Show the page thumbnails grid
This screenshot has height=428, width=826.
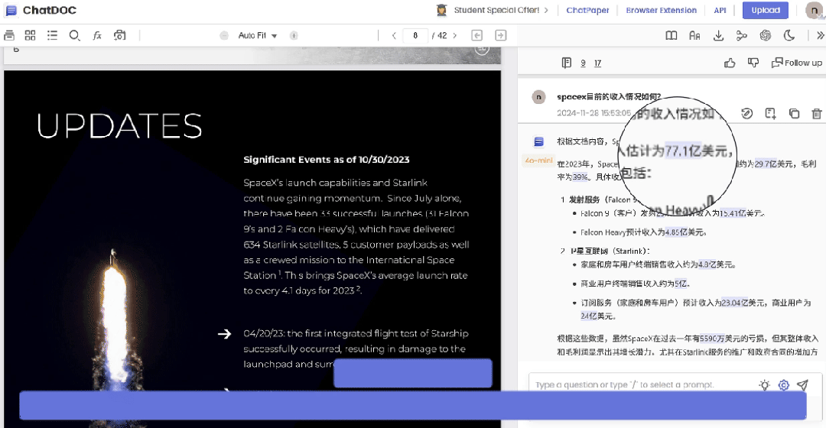pyautogui.click(x=31, y=35)
